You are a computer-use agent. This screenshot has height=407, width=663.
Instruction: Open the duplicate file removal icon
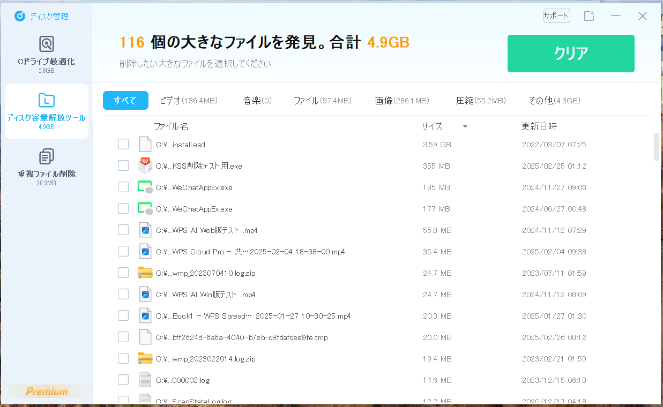tap(47, 156)
